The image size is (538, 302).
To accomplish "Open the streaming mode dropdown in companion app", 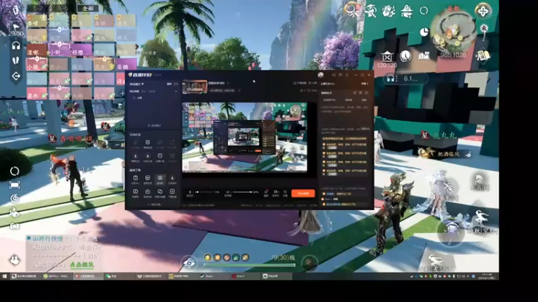I will [137, 84].
